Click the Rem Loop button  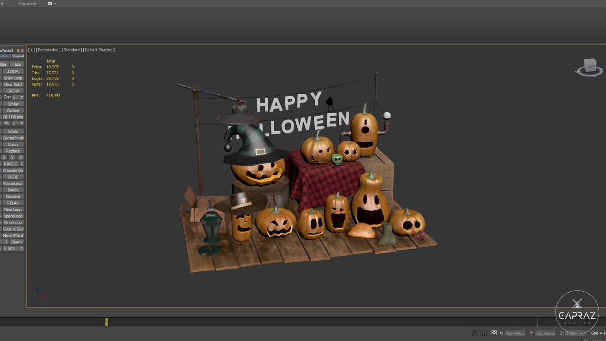(x=13, y=210)
